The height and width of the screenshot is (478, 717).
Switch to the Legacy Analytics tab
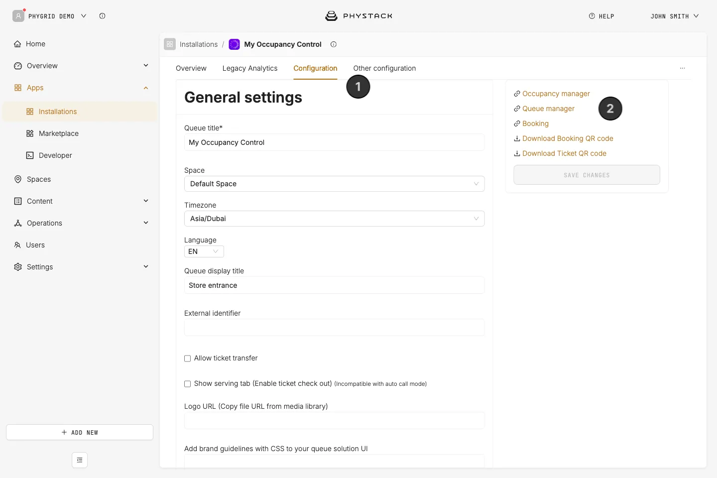click(x=250, y=68)
